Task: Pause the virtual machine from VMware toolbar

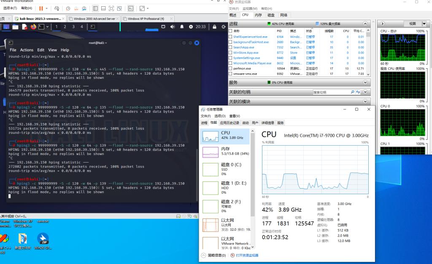Action: click(41, 8)
